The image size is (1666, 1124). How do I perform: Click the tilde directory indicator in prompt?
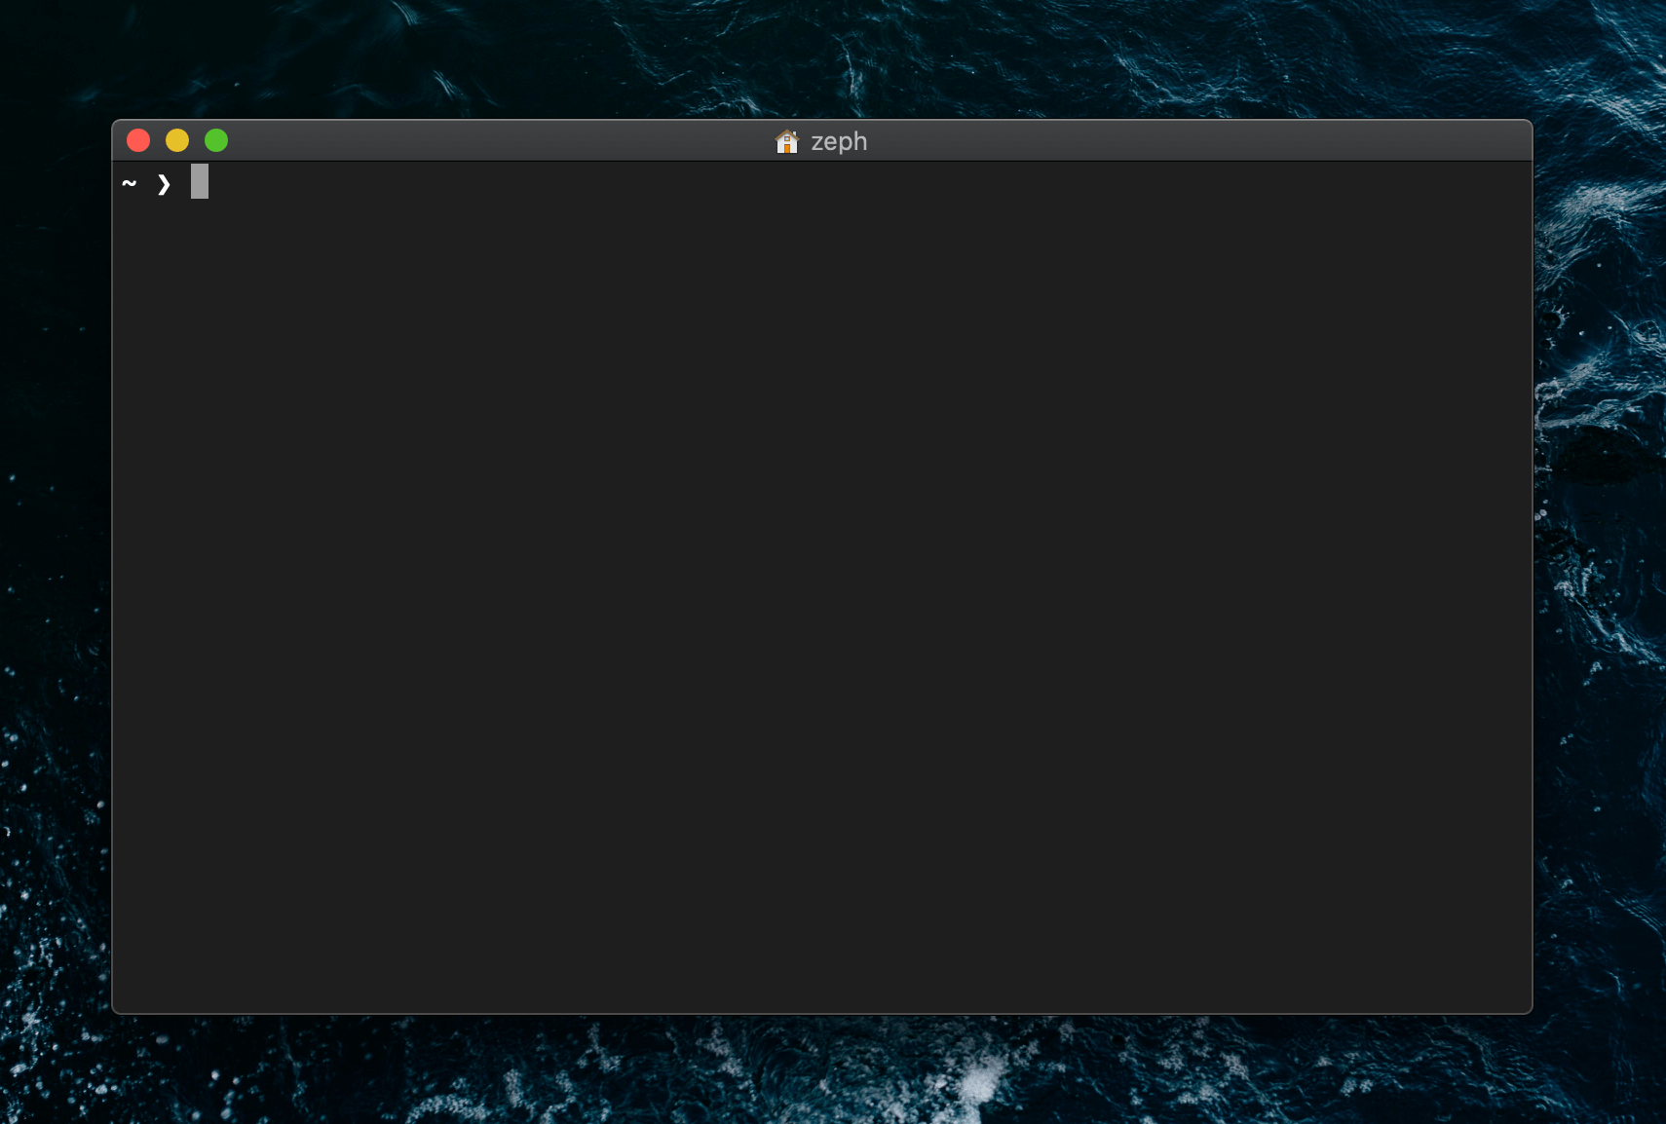pos(130,182)
